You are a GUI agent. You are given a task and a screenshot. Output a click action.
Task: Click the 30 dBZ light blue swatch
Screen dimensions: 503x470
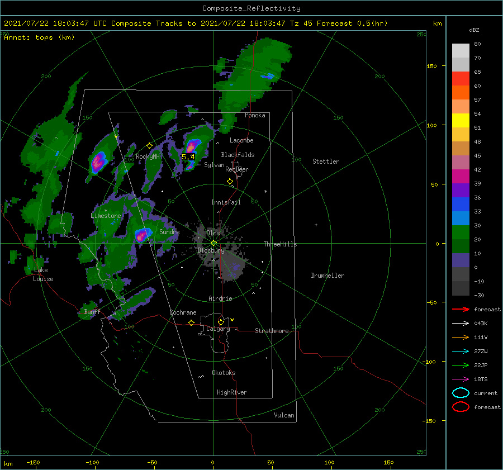click(461, 218)
